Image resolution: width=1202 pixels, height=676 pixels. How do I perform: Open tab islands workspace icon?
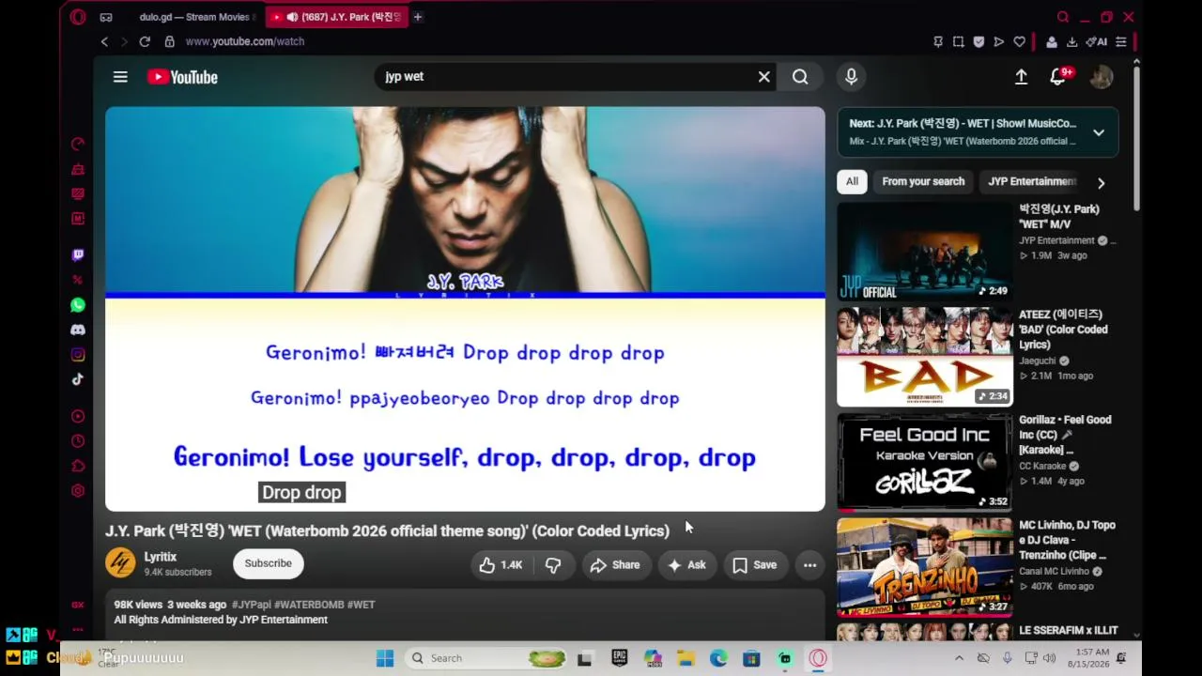coord(106,17)
